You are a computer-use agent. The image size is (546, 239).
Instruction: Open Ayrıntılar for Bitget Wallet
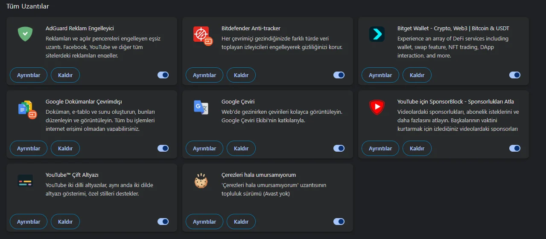pos(380,75)
